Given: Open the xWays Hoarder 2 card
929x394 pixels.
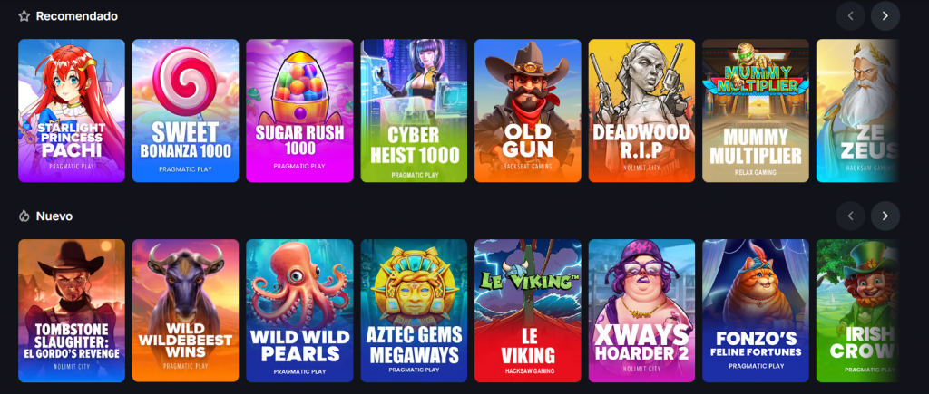Looking at the screenshot, I should (641, 311).
